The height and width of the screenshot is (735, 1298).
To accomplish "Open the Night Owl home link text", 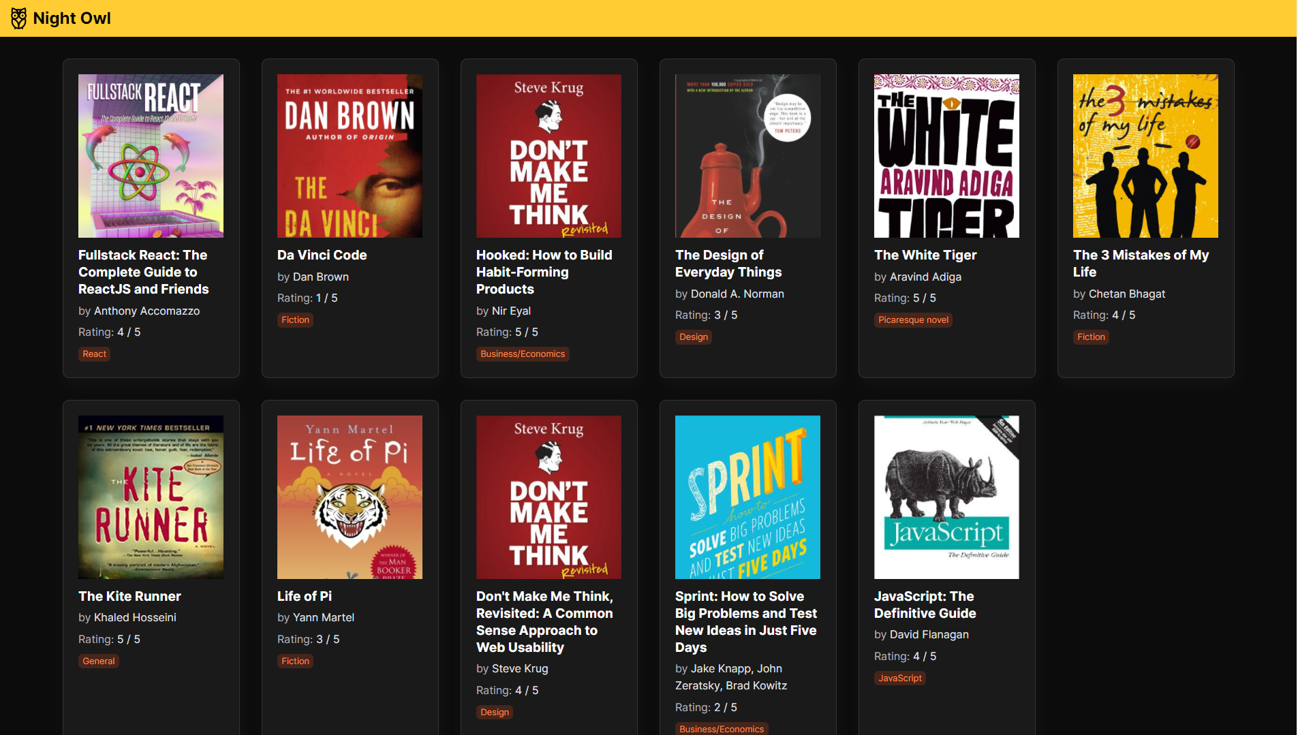I will (x=72, y=18).
